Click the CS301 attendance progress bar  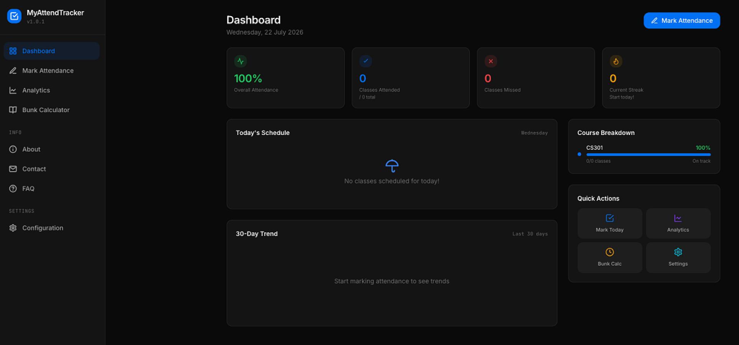pyautogui.click(x=648, y=154)
